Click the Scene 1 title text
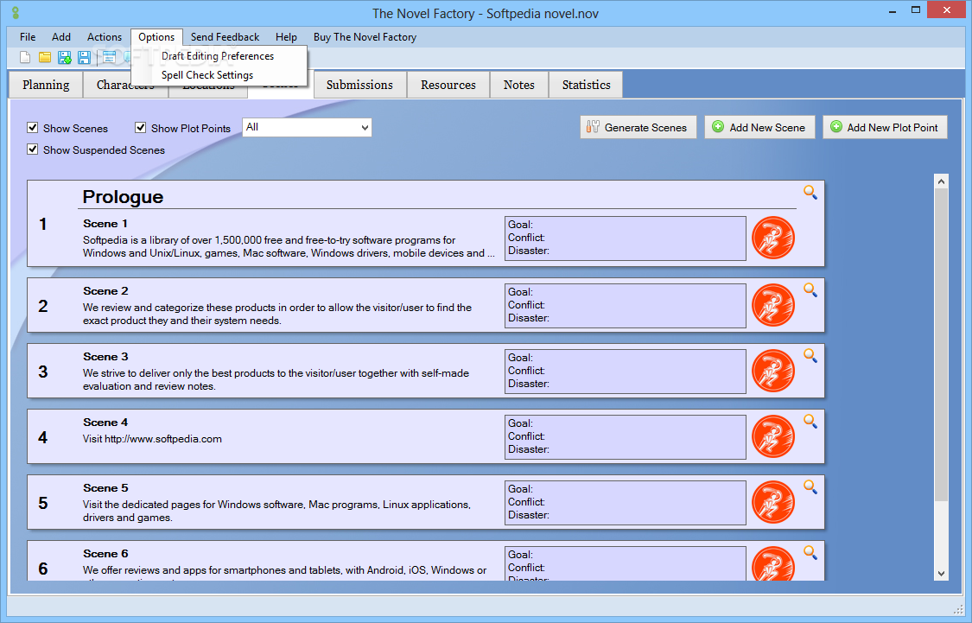Screen dimensions: 972x623 coord(105,223)
